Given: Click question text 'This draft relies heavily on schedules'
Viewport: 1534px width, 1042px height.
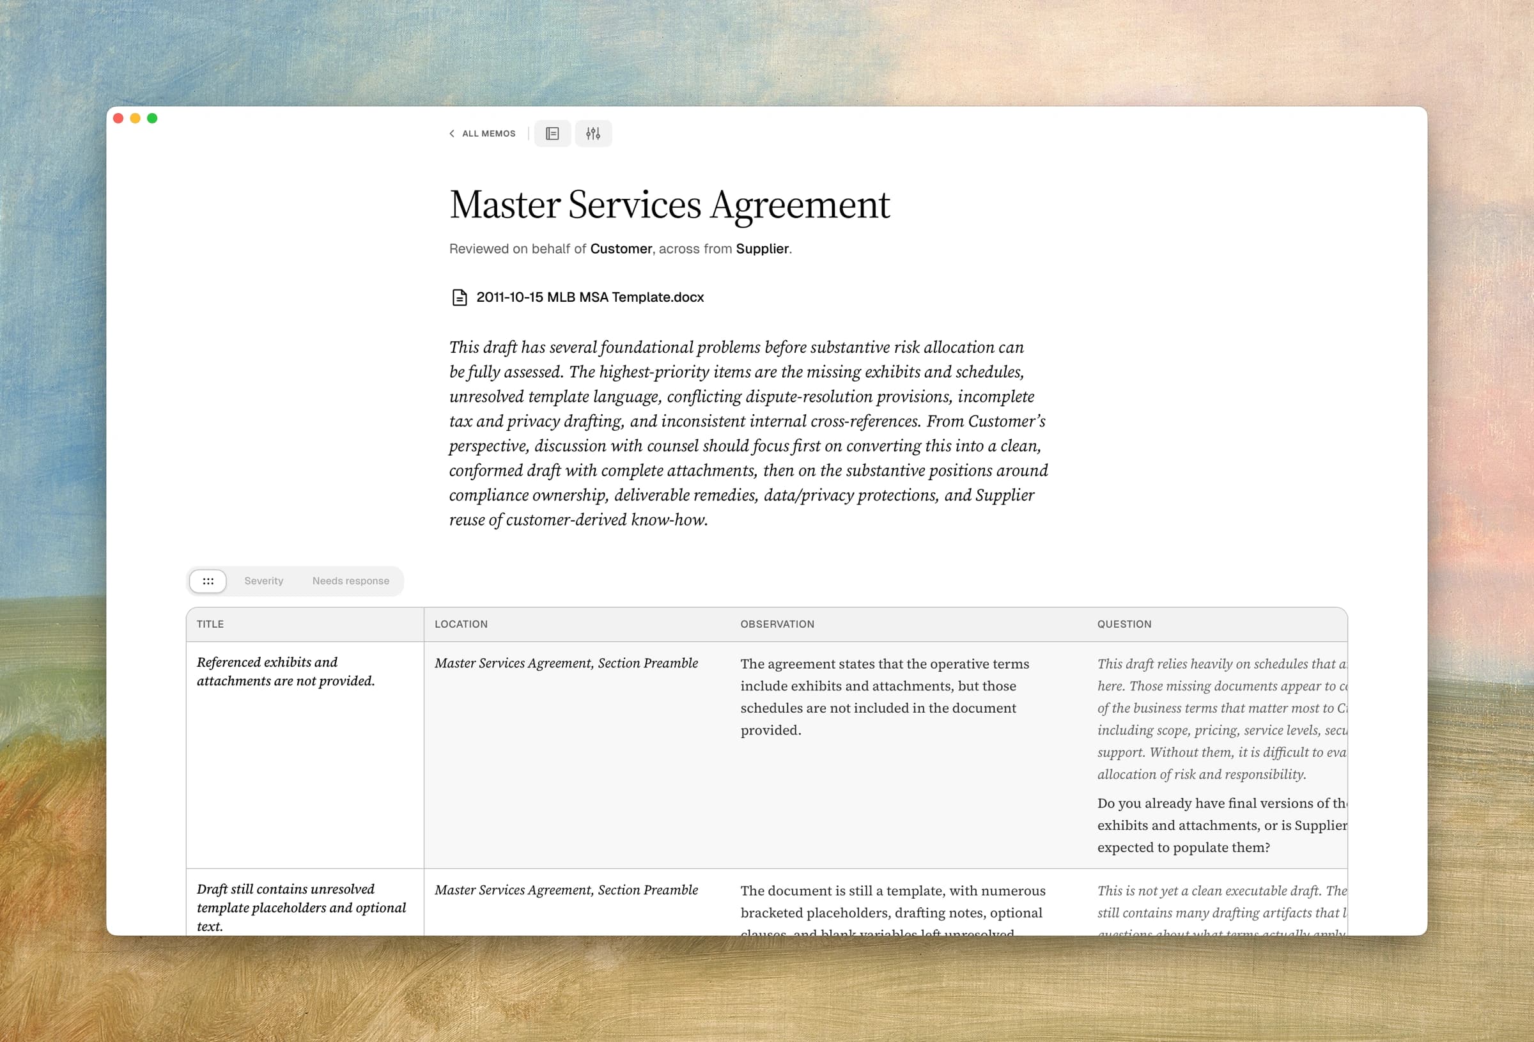Looking at the screenshot, I should point(1222,719).
